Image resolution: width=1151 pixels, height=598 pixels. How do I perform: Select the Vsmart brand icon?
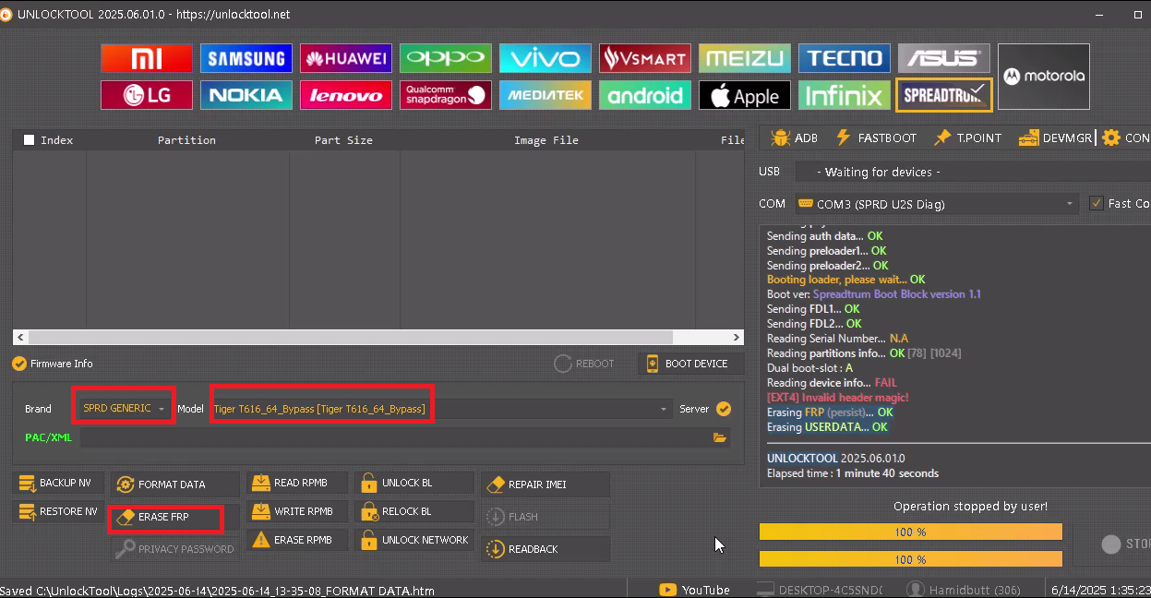tap(645, 58)
